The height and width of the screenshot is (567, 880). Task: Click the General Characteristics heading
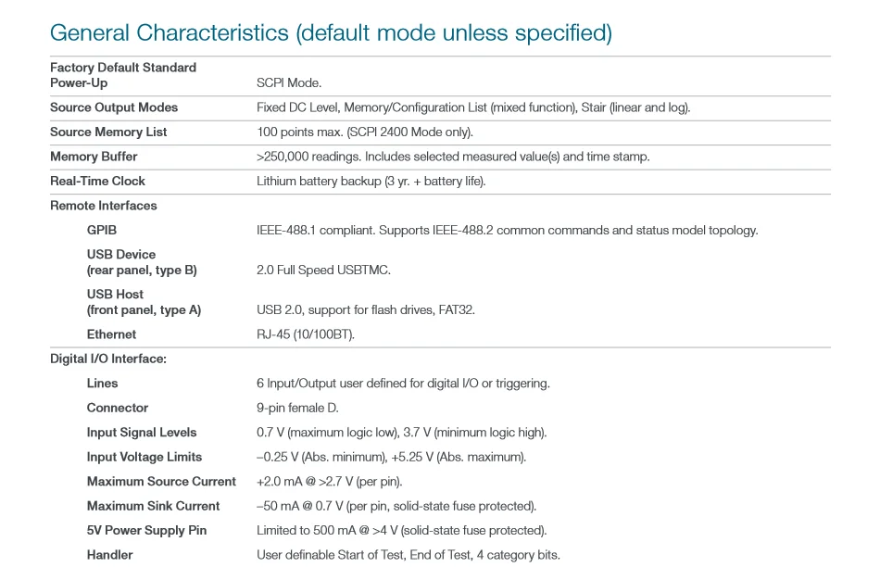pyautogui.click(x=331, y=33)
